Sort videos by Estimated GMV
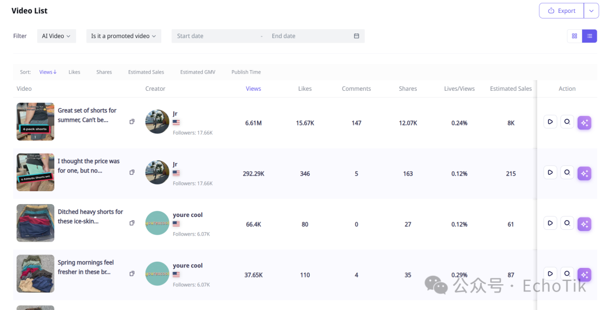Image resolution: width=605 pixels, height=310 pixels. (197, 72)
